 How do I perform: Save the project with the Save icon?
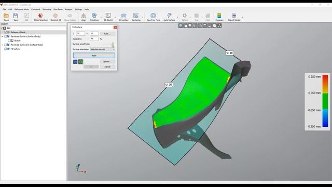pos(16,16)
